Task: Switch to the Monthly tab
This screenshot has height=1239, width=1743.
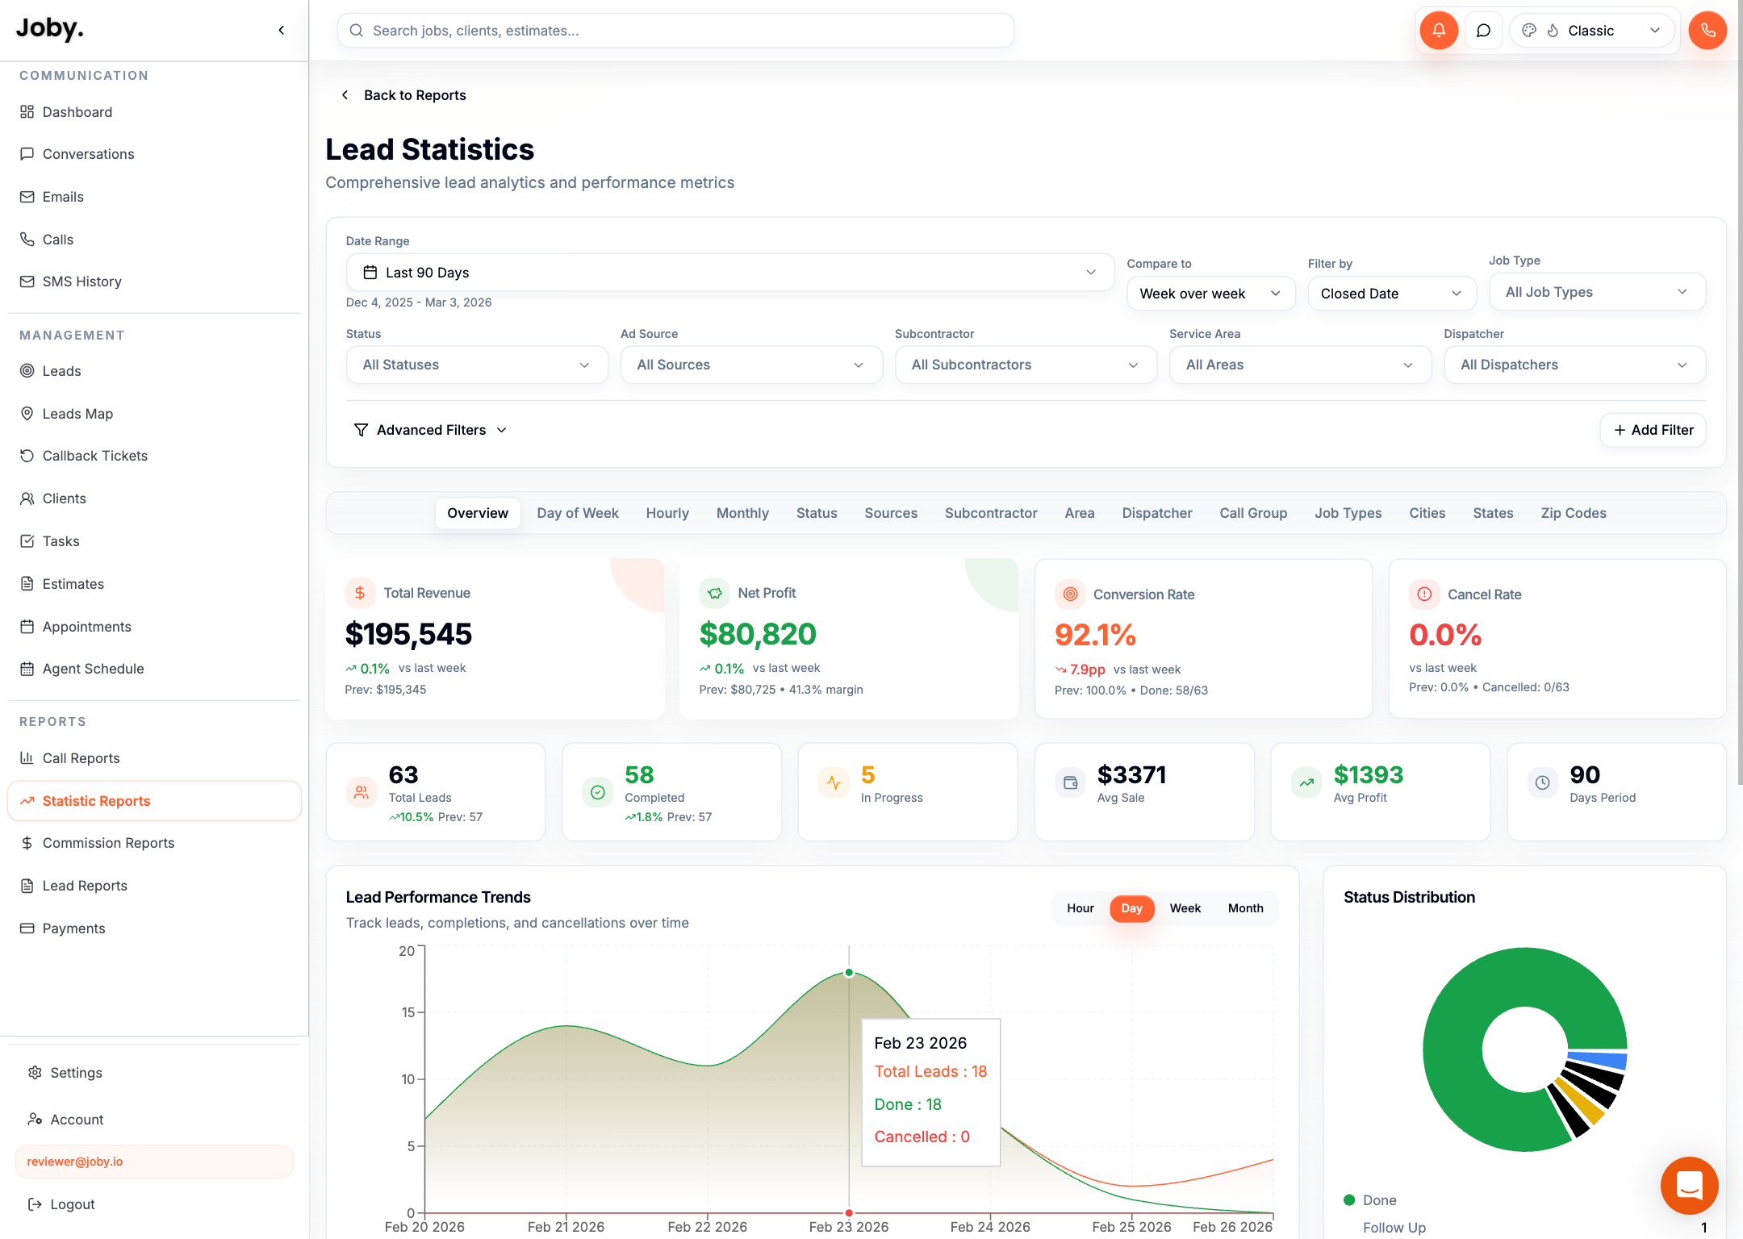Action: [742, 513]
